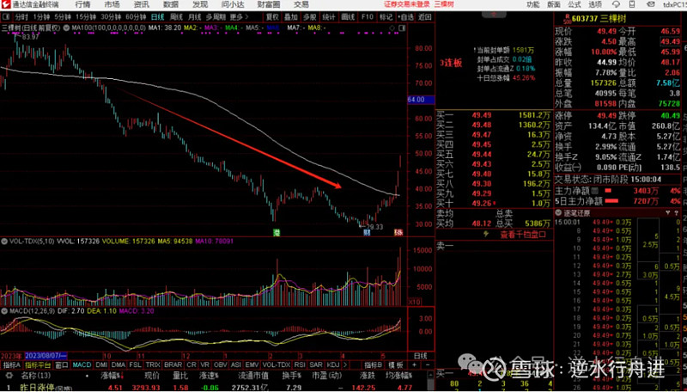687x392 pixels.
Task: Open the 市场 menu
Action: [112, 5]
